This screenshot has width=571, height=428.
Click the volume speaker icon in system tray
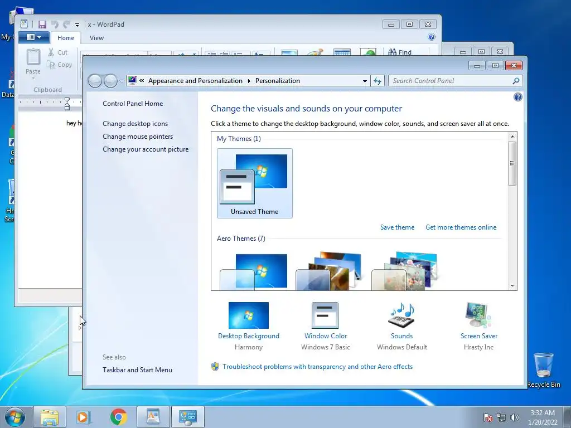(x=515, y=417)
